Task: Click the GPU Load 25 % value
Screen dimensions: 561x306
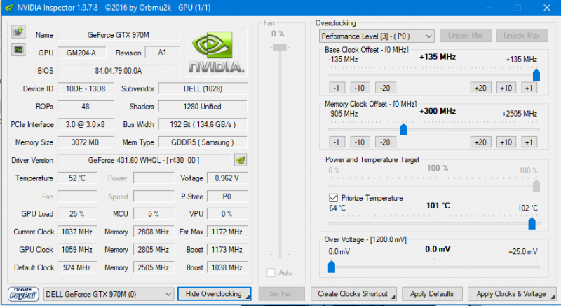Action: point(77,213)
